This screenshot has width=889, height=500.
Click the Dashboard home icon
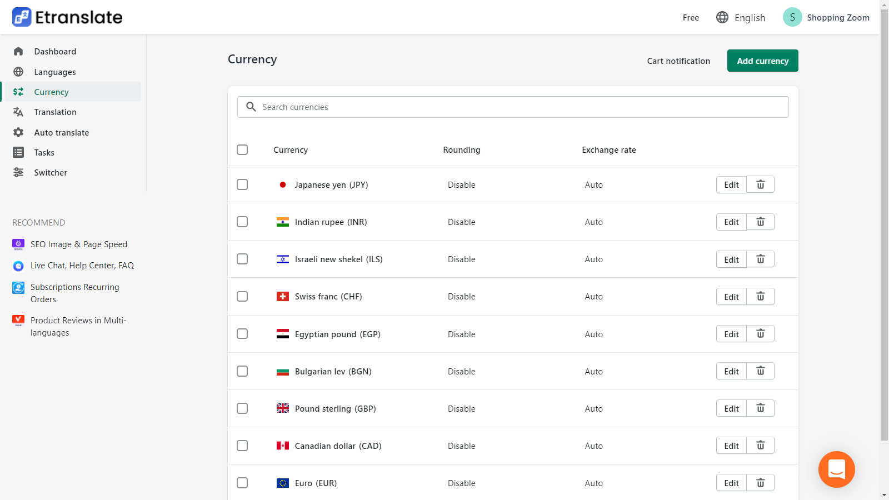(18, 52)
